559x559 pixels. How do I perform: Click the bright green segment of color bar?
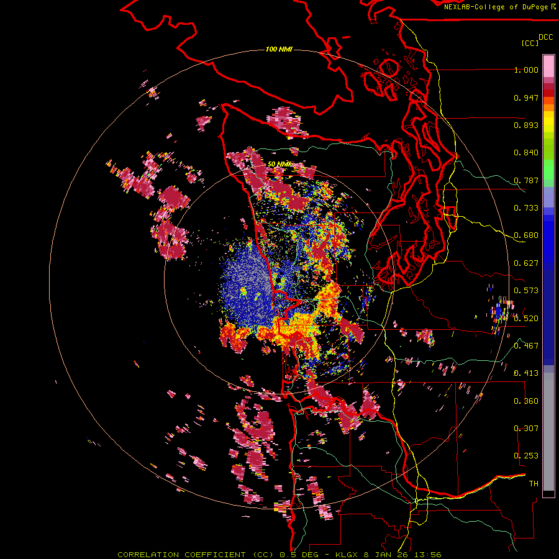(548, 170)
